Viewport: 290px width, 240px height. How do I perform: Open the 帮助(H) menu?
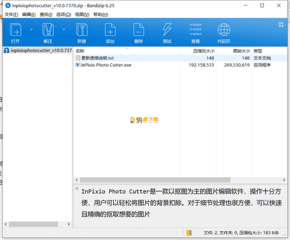pyautogui.click(x=101, y=15)
